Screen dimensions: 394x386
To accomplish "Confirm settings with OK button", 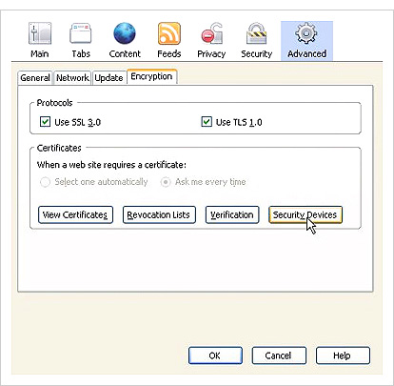I will tap(215, 356).
